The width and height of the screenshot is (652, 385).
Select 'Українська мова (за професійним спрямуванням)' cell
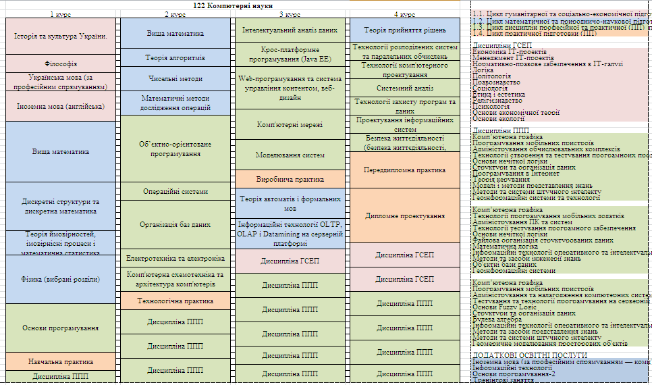click(x=61, y=82)
